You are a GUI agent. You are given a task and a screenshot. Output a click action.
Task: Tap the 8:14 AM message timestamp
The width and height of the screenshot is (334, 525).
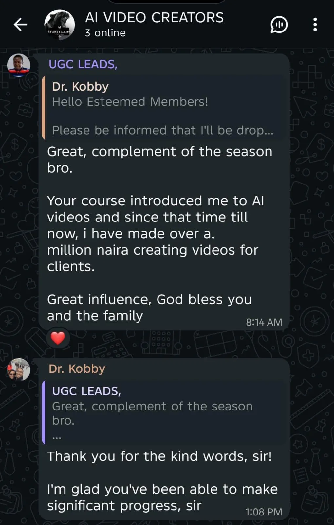[x=264, y=322]
